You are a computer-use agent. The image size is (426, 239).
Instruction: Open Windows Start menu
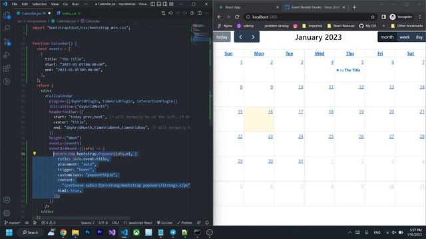9,232
